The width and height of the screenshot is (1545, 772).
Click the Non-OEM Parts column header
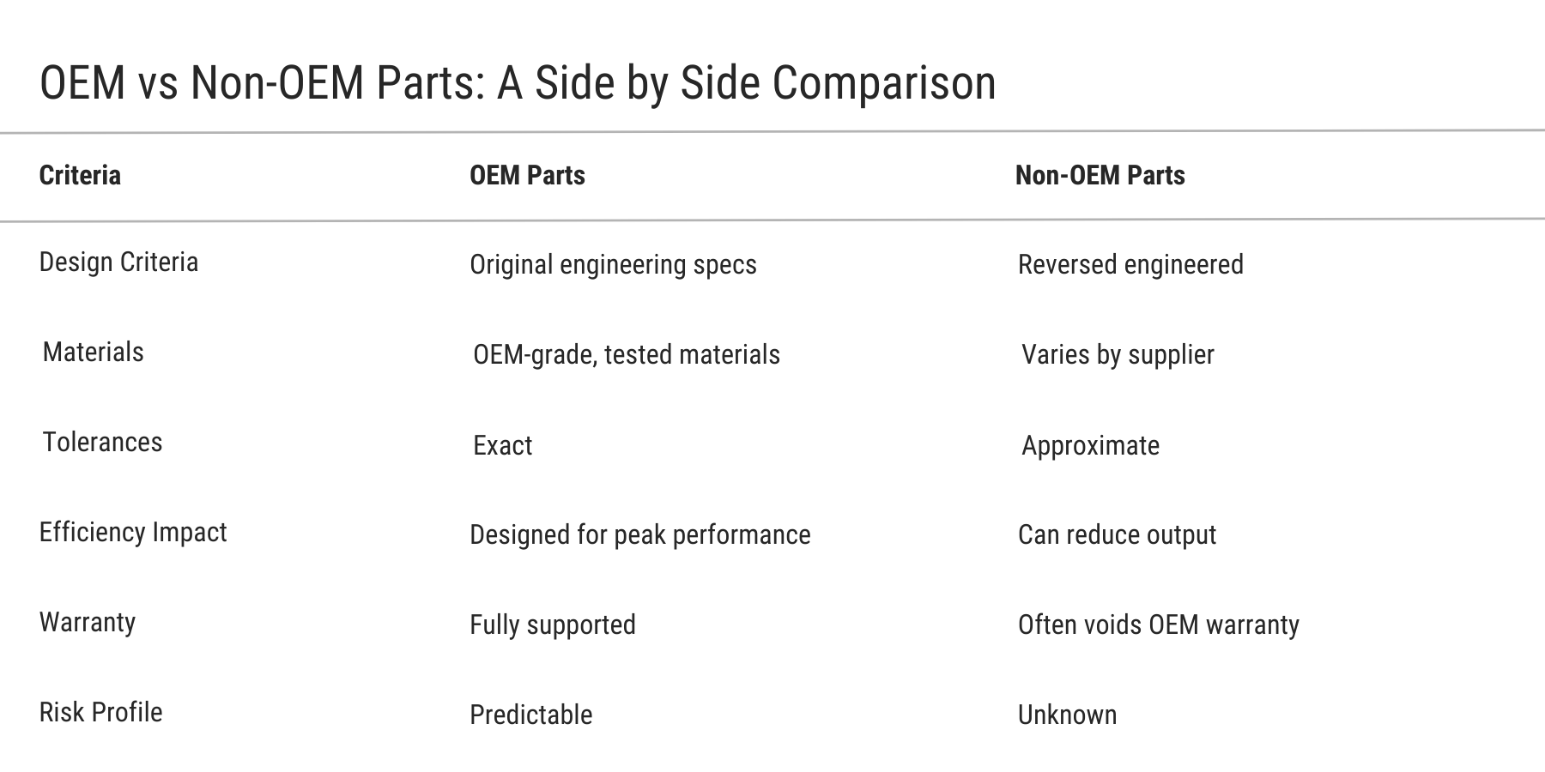tap(1100, 176)
